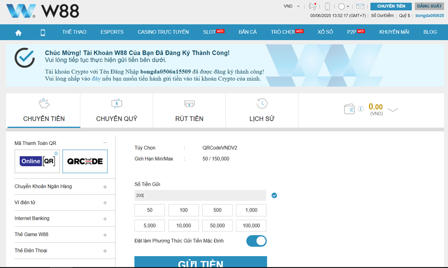The height and width of the screenshot is (268, 448).
Task: Click the QRCodeVNDV2 option value
Action: (x=220, y=148)
